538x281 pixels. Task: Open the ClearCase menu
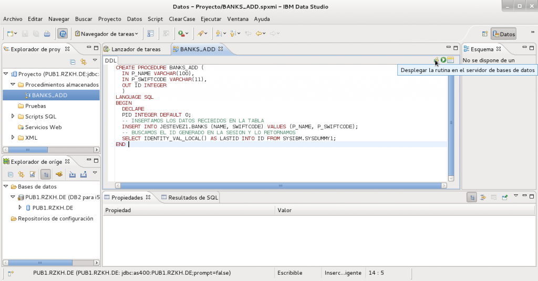(x=182, y=19)
